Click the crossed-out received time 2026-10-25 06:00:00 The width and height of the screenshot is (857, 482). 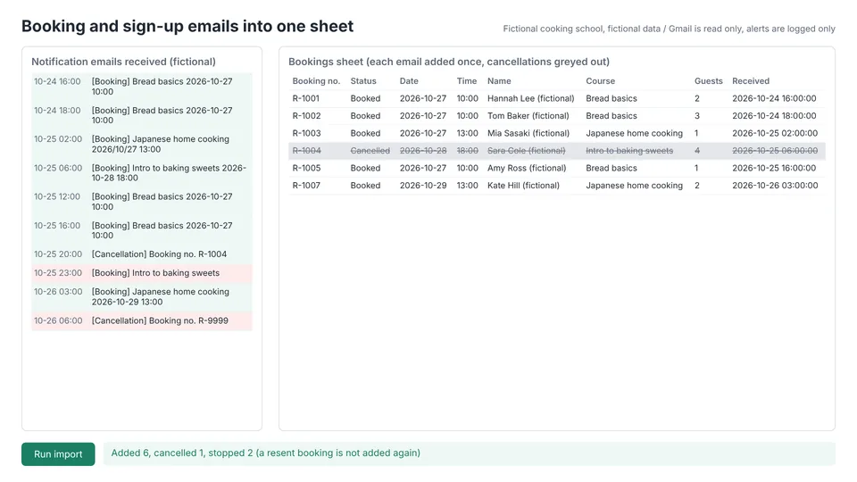click(x=775, y=151)
